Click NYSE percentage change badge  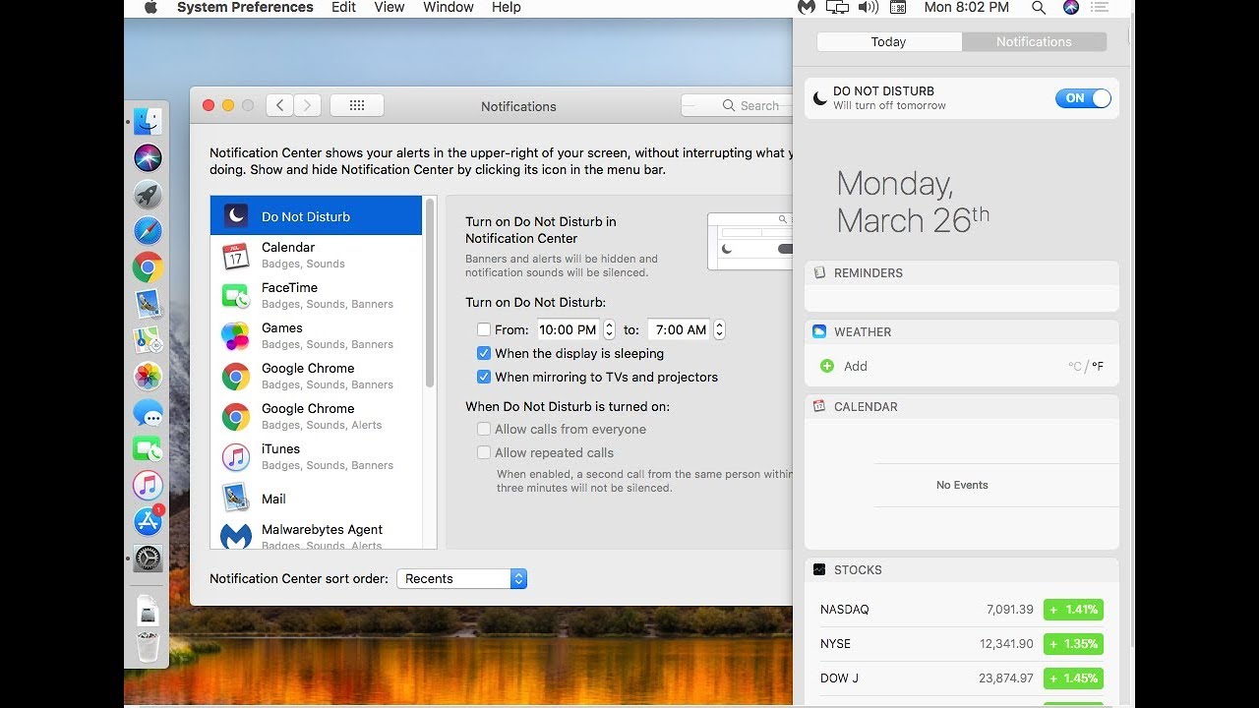pos(1073,644)
